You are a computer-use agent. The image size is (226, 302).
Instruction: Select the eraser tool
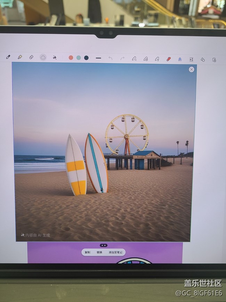31,57
